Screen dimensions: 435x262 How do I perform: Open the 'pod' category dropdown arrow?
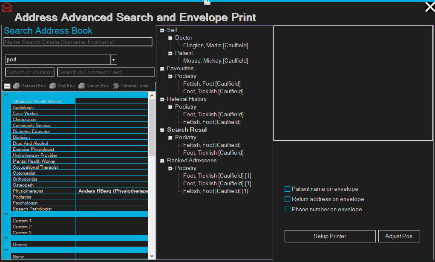(x=113, y=60)
